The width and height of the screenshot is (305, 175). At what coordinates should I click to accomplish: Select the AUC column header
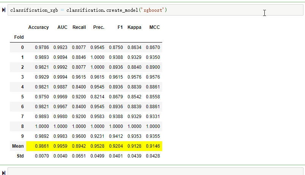pyautogui.click(x=62, y=27)
